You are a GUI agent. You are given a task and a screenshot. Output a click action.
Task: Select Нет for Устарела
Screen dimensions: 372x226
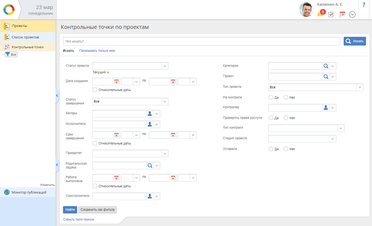[x=286, y=149]
